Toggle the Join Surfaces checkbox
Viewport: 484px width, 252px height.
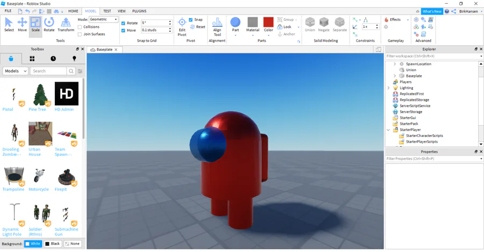(x=80, y=34)
